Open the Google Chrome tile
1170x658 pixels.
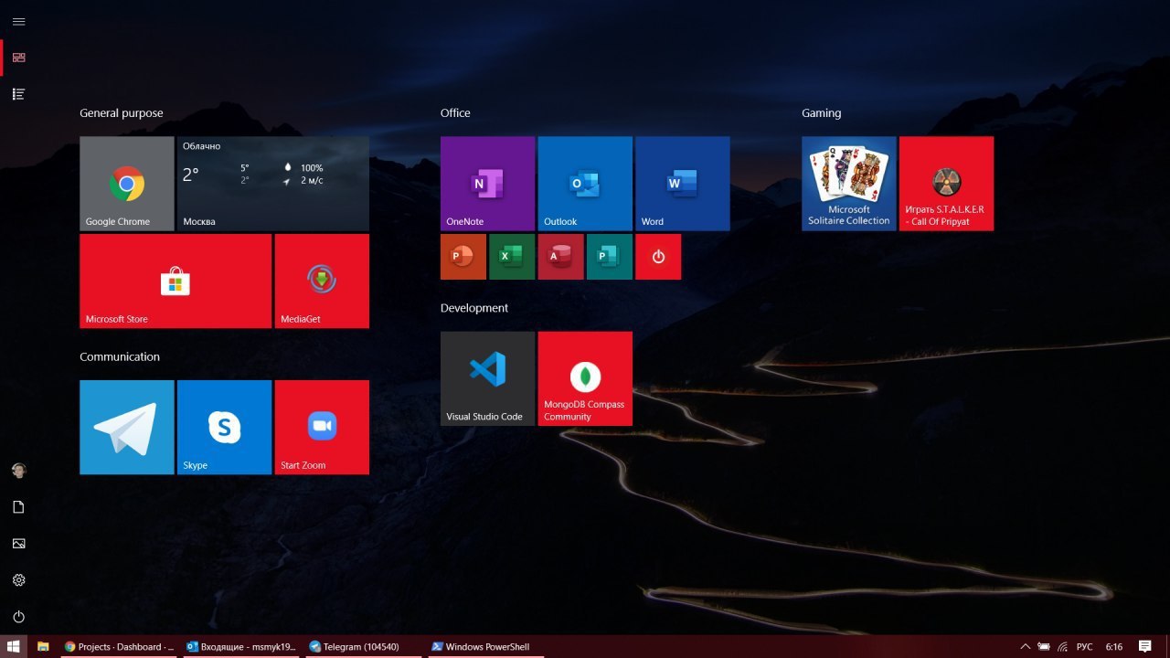127,184
